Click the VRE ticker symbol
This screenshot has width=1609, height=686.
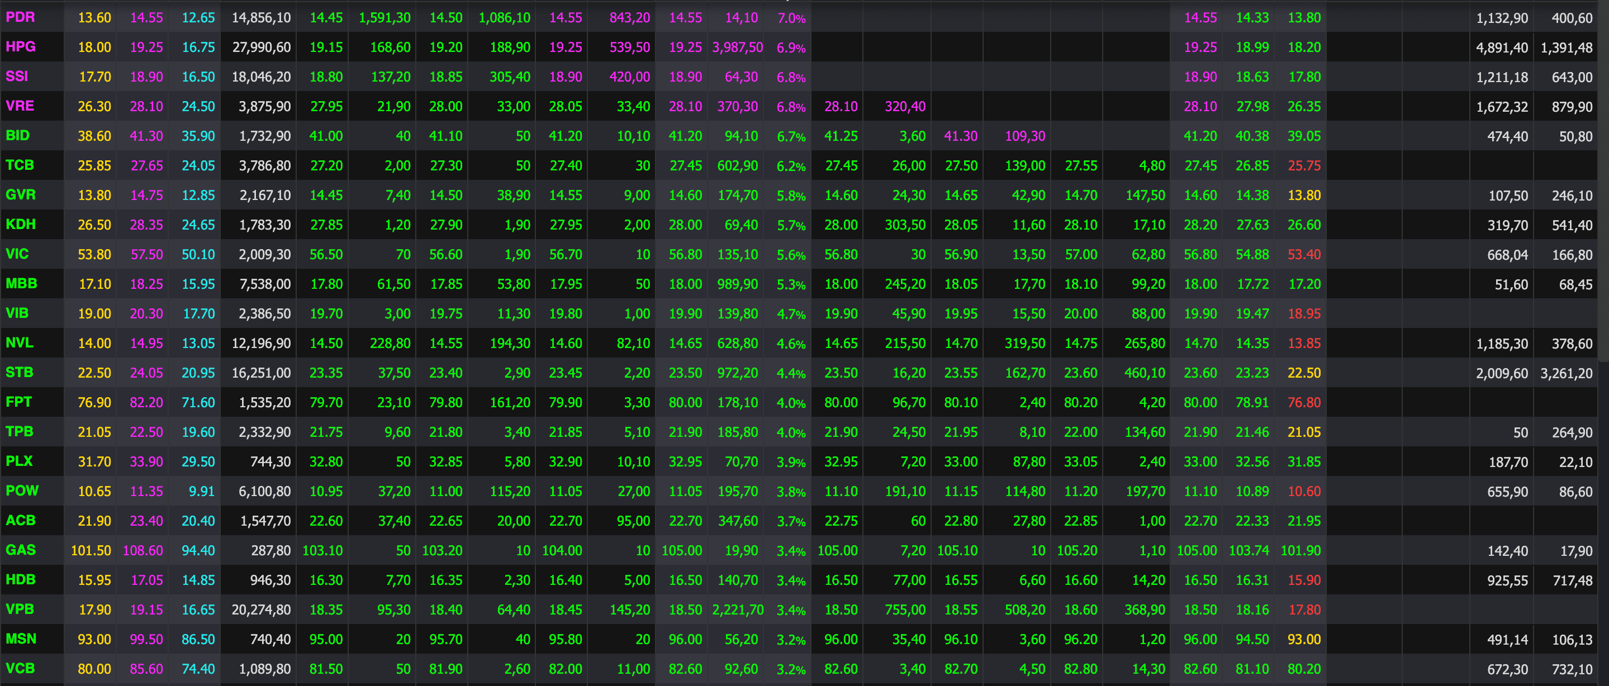[x=20, y=106]
